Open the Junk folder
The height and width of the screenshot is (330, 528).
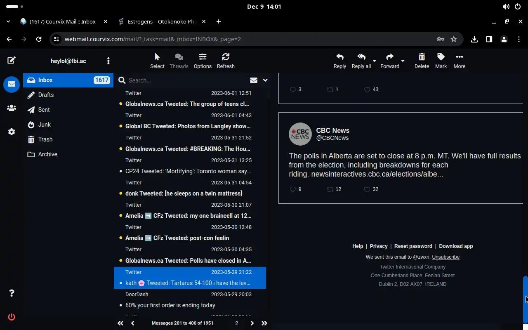click(68, 125)
